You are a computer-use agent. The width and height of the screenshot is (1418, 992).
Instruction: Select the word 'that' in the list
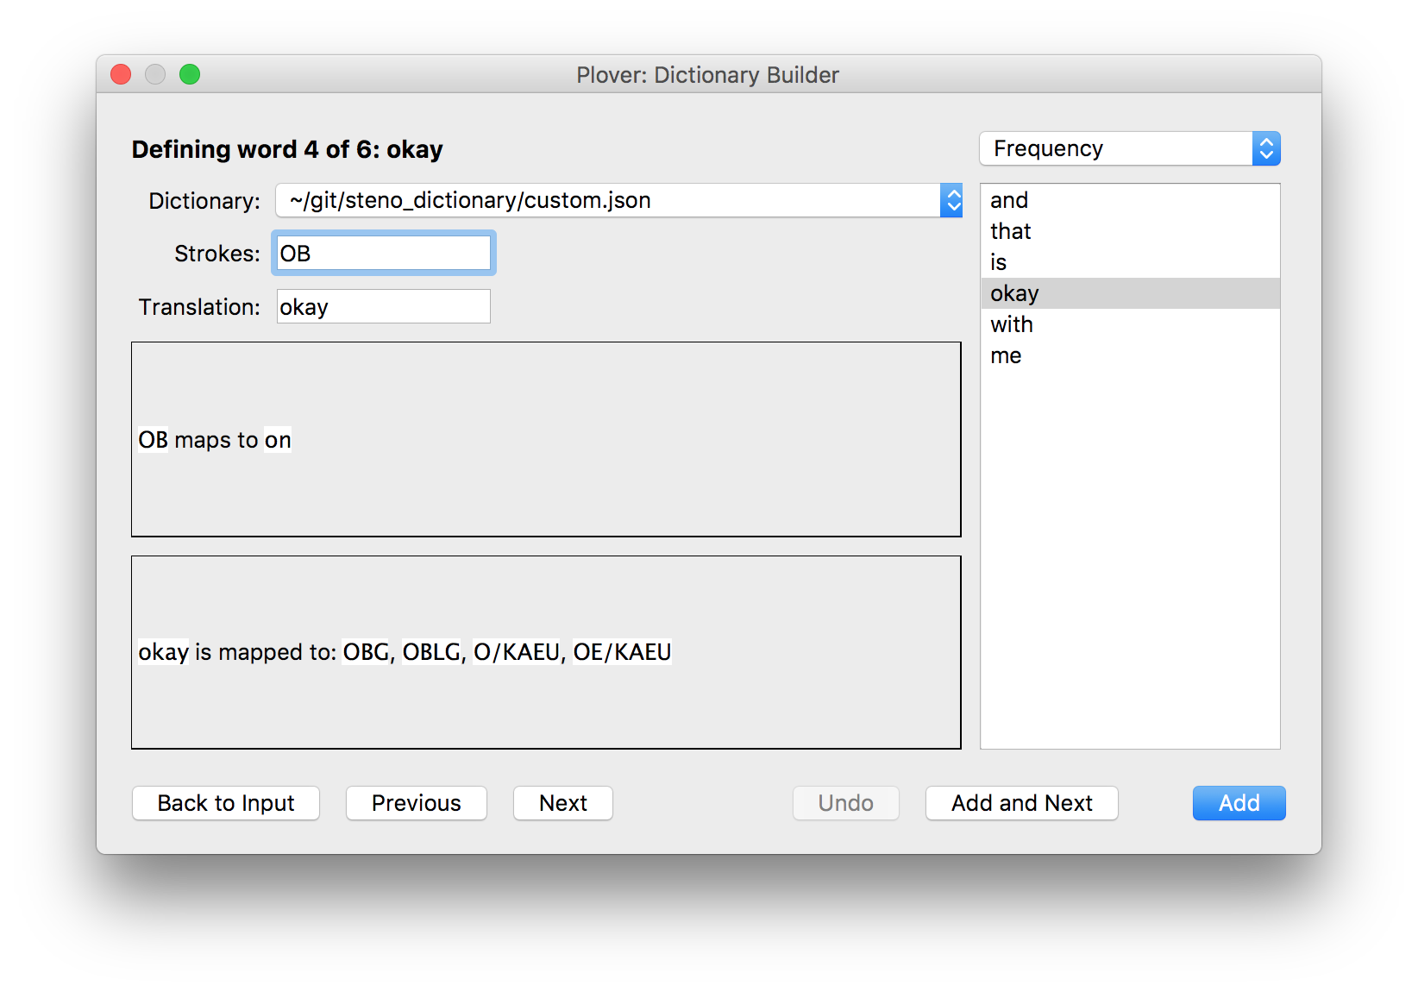pyautogui.click(x=1010, y=231)
